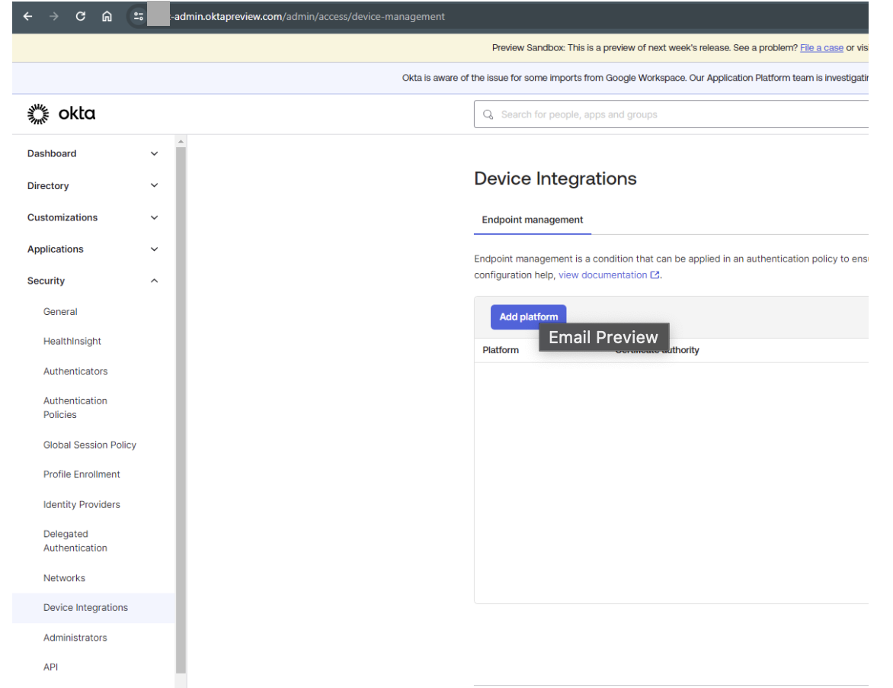Click the File a case link
Image resolution: width=893 pixels, height=688 pixels.
click(x=821, y=48)
